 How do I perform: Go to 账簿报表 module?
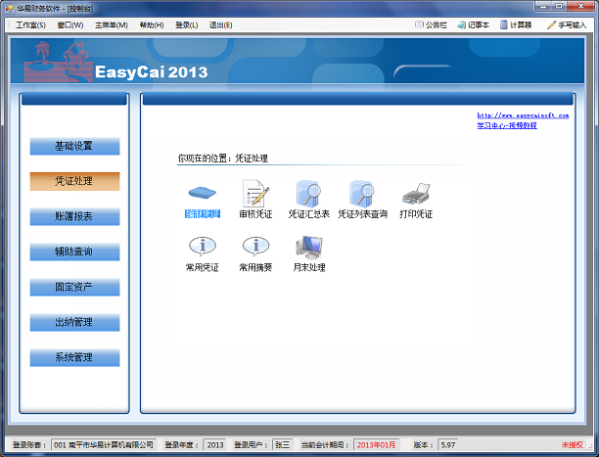(x=74, y=216)
